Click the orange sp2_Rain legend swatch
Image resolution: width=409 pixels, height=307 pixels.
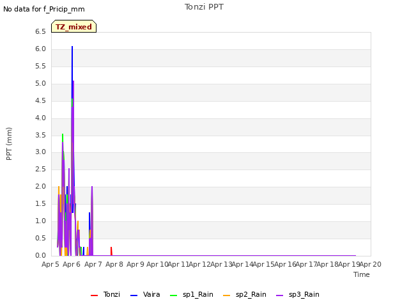(227, 295)
